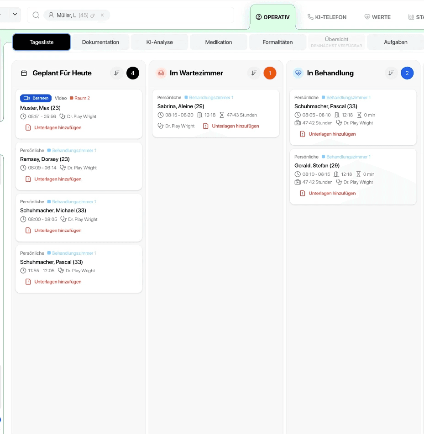
Task: Open the Aufgaben tab
Action: click(x=396, y=42)
